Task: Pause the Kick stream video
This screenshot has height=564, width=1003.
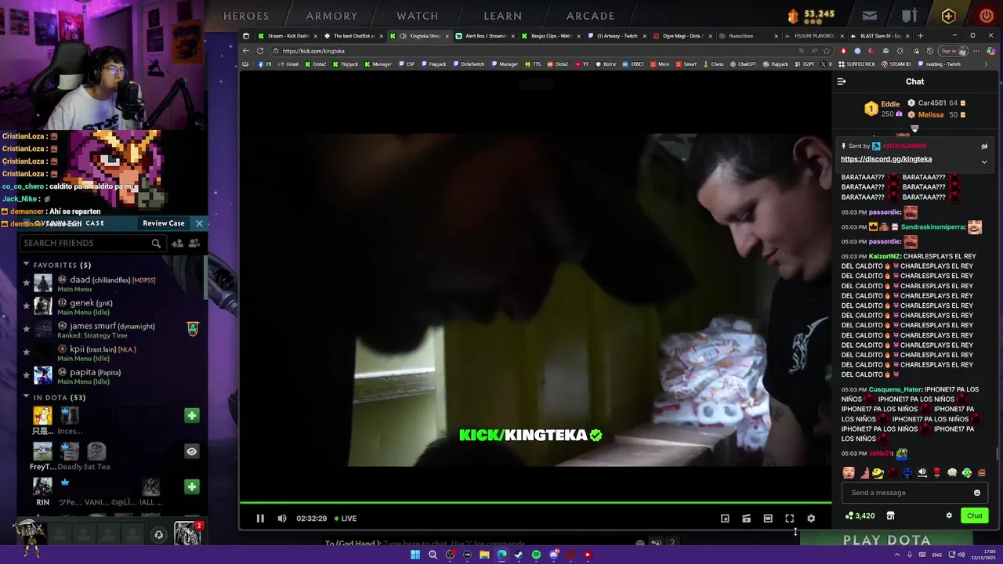Action: click(260, 518)
